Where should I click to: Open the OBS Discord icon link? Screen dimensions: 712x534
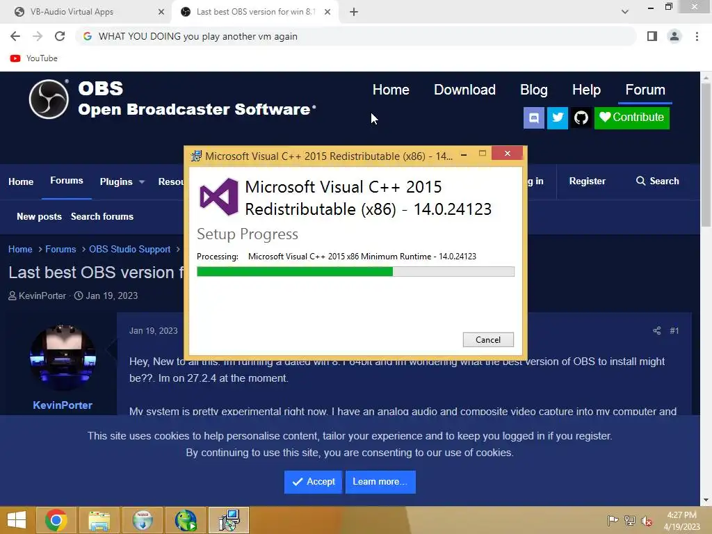tap(533, 118)
